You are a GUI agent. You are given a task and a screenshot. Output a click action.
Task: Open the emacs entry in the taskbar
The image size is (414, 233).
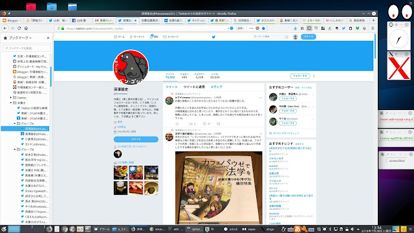[x=157, y=229]
